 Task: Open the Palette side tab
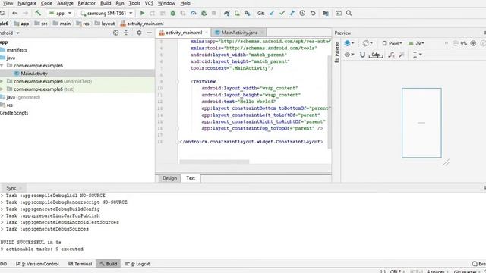tap(337, 52)
